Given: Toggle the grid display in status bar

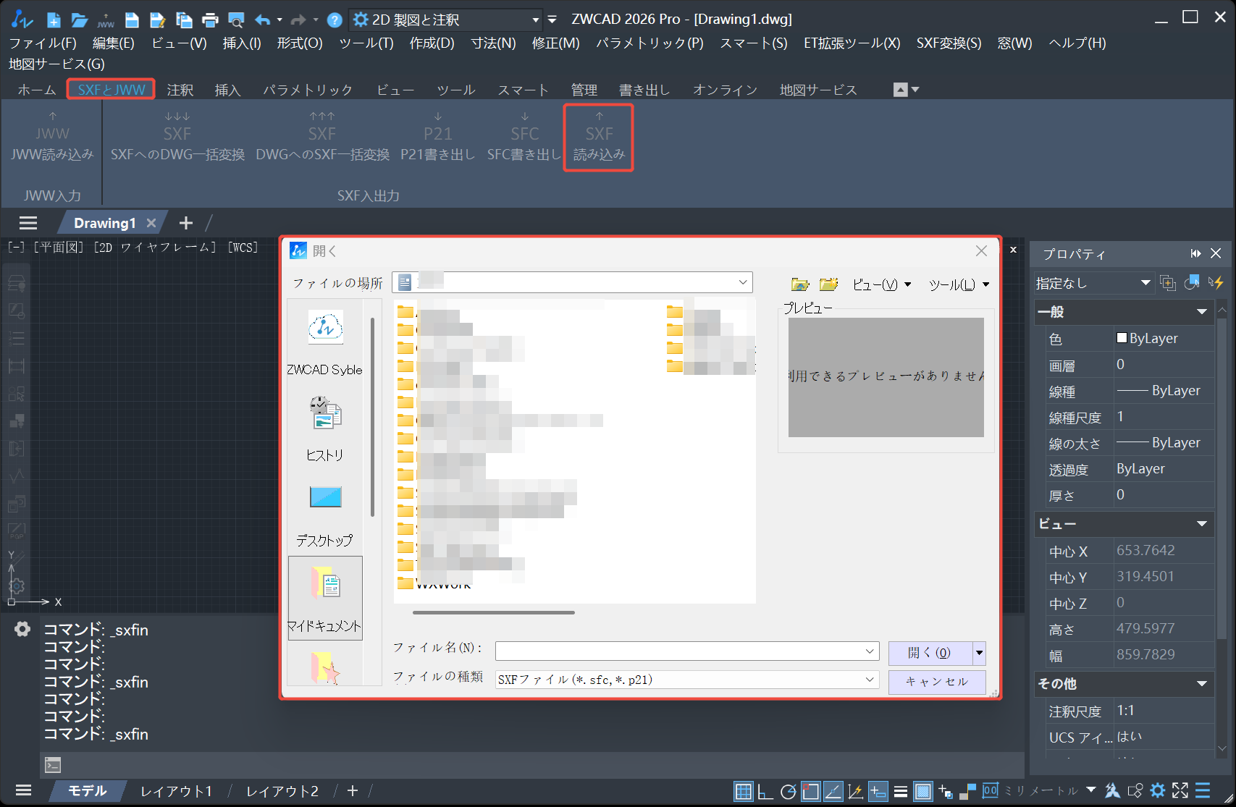Looking at the screenshot, I should coord(744,790).
